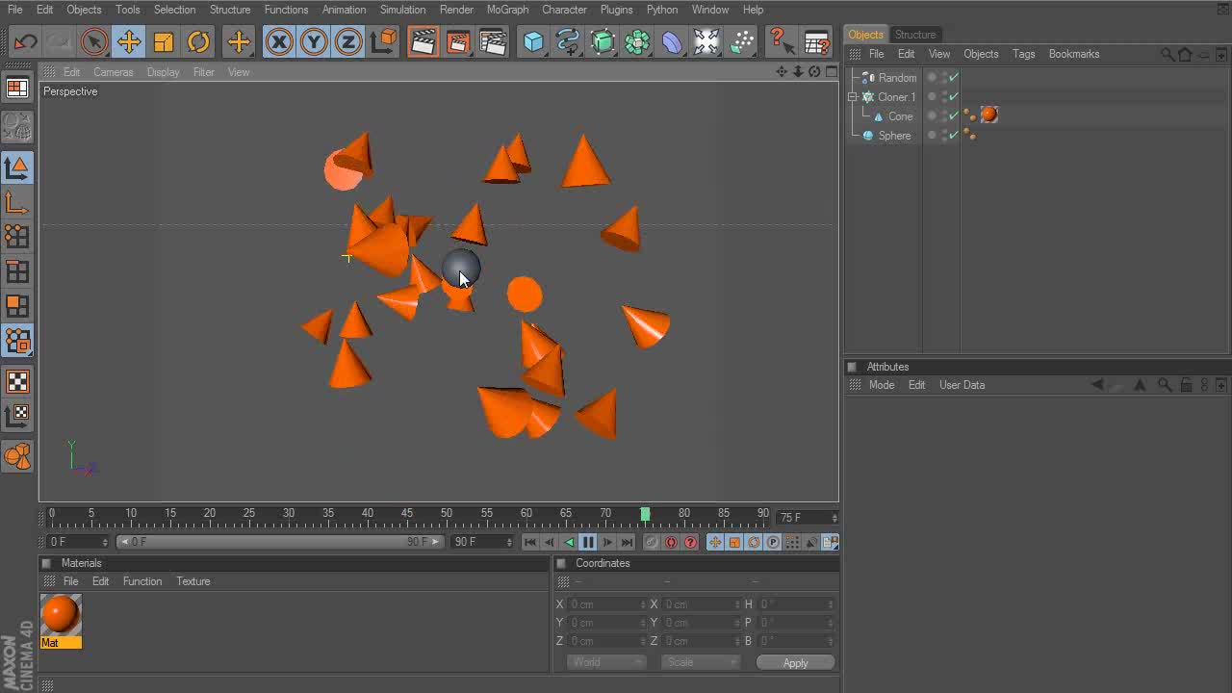
Task: Click the Sphere object in the tree
Action: 893,136
